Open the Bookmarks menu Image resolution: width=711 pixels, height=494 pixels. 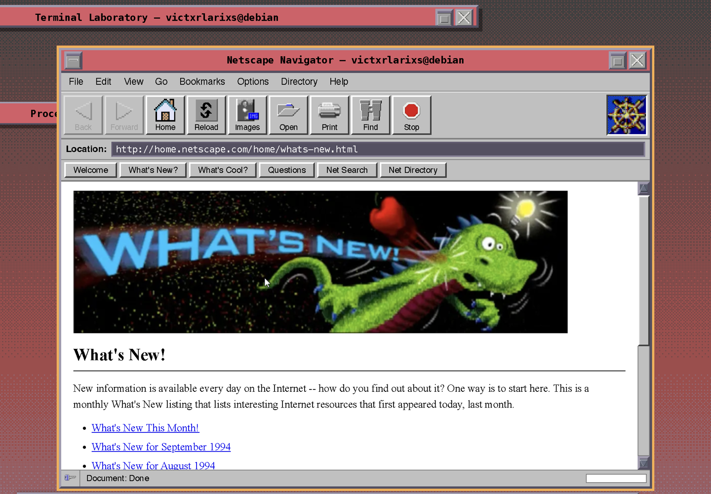pyautogui.click(x=202, y=81)
